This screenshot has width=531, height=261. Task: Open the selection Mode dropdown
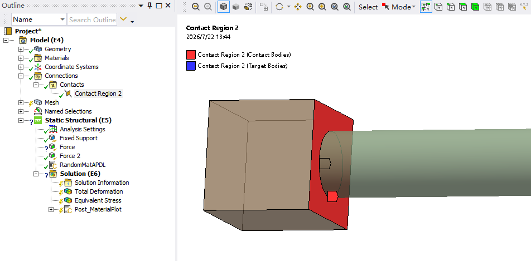(399, 7)
